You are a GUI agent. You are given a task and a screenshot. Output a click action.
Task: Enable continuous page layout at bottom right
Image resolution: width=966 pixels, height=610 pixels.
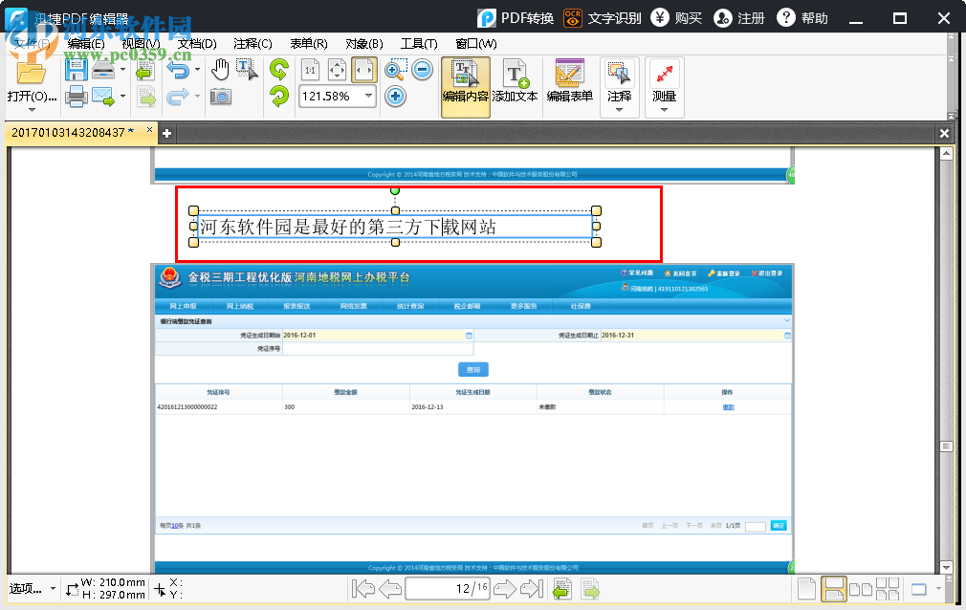click(x=834, y=589)
